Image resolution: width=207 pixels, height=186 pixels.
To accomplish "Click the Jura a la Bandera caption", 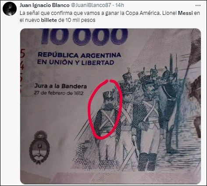I will [x=61, y=86].
